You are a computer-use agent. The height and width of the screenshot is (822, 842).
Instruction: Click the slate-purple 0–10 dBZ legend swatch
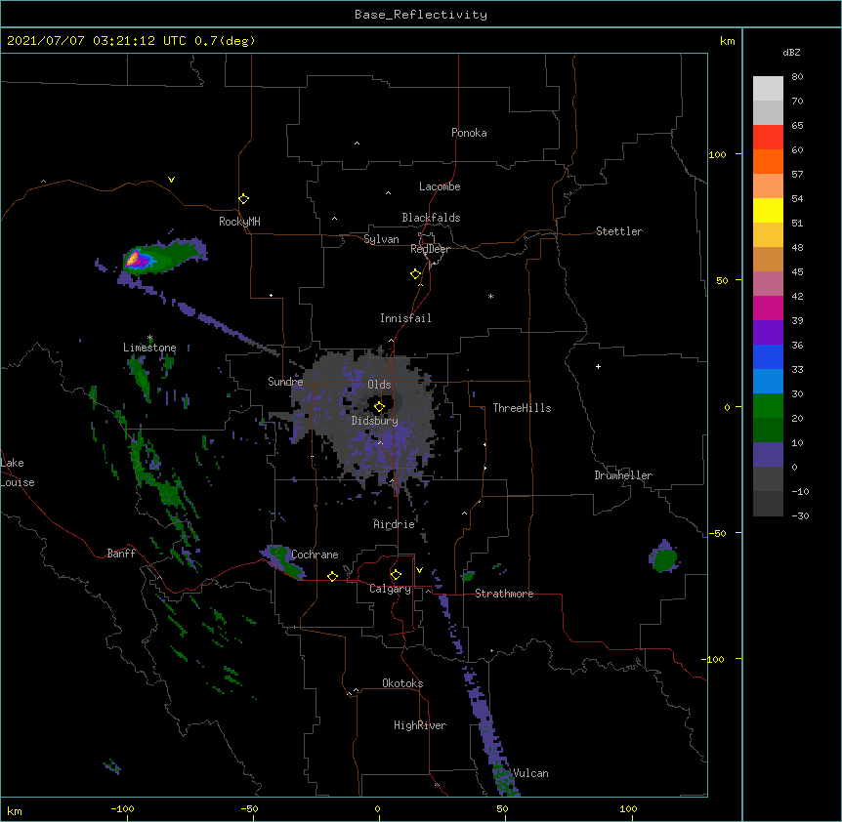pos(768,455)
